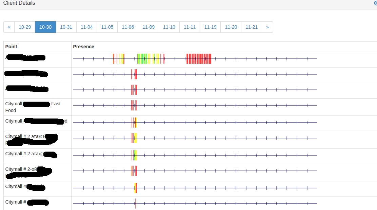Open the 11-21 date tab
This screenshot has height=210, width=377.
252,27
